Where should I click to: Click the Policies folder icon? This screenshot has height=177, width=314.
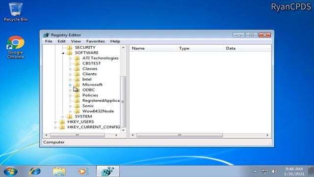click(77, 95)
